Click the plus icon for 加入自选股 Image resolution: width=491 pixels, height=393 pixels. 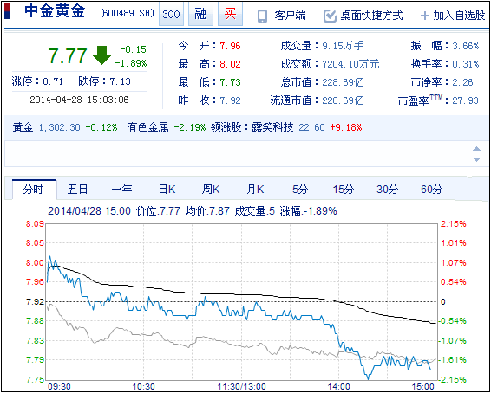click(424, 16)
